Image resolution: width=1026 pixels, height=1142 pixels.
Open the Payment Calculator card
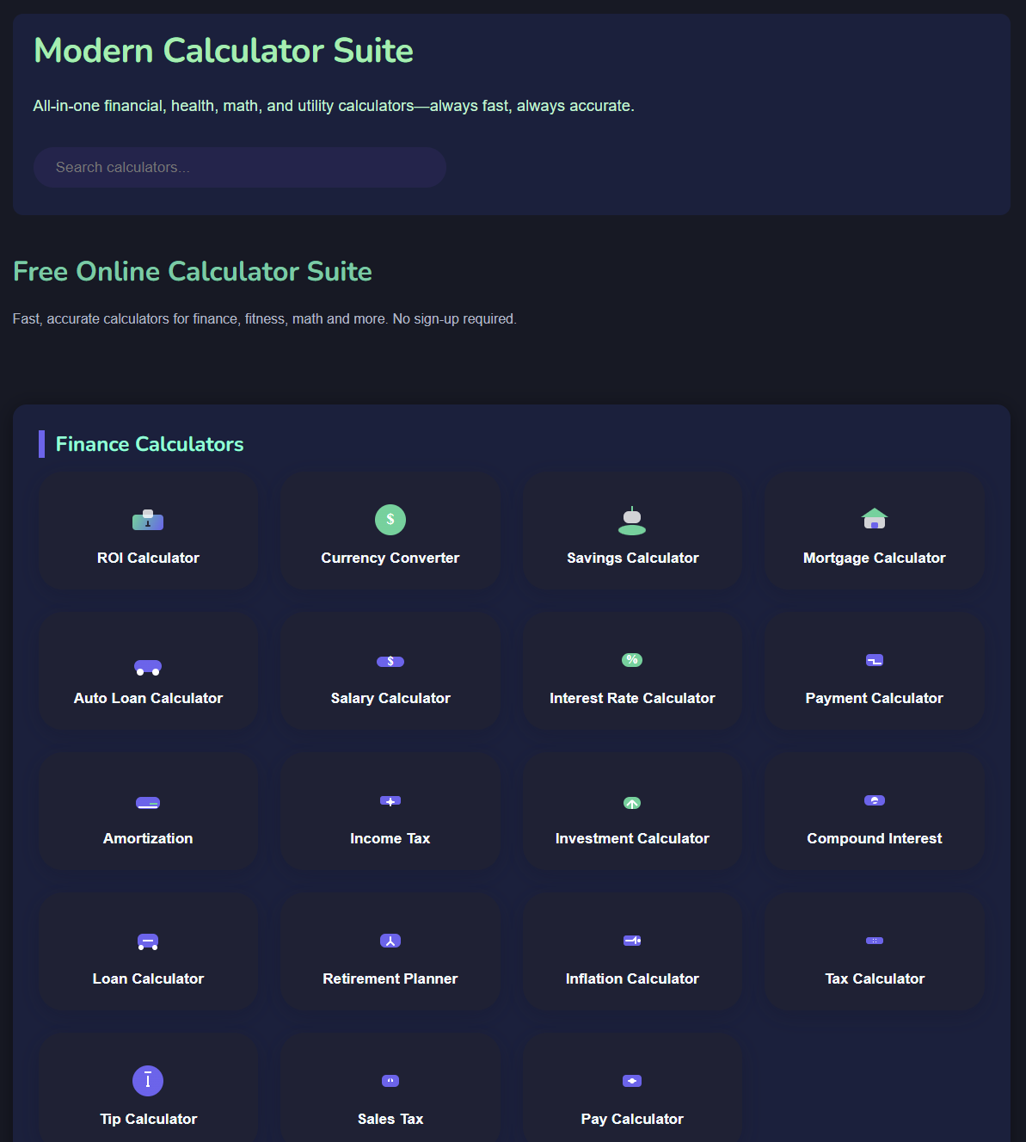874,671
